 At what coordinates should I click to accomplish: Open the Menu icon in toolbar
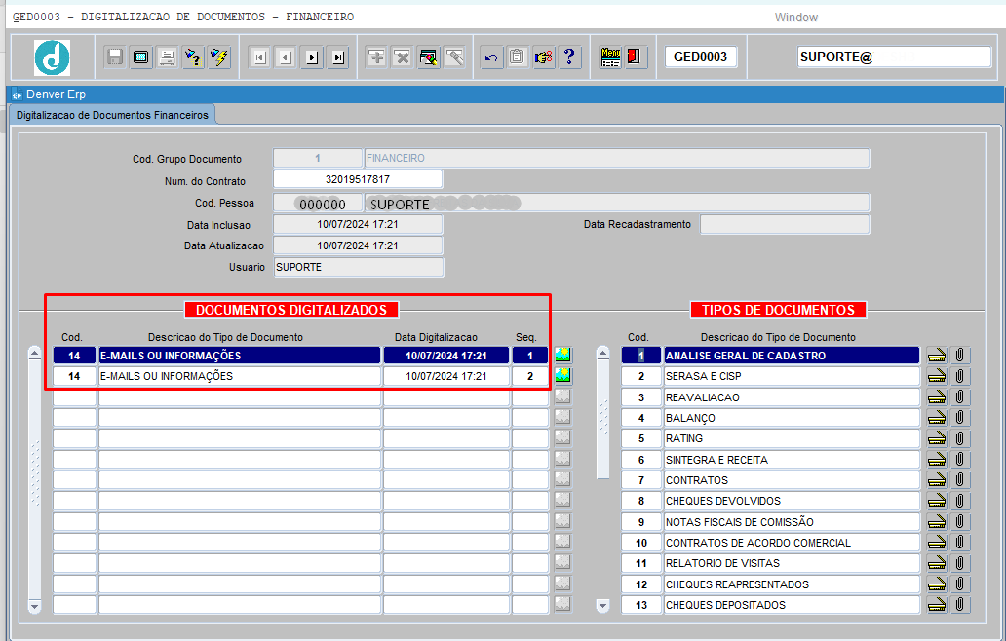coord(610,57)
